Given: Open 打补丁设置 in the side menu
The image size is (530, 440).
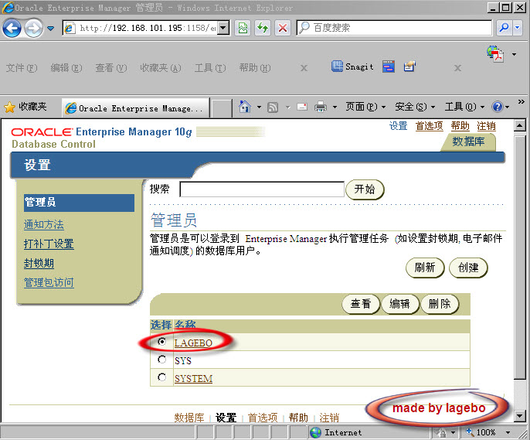Looking at the screenshot, I should 49,244.
